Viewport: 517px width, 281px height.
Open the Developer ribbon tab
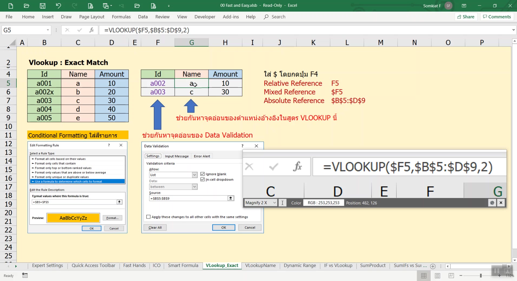point(205,17)
